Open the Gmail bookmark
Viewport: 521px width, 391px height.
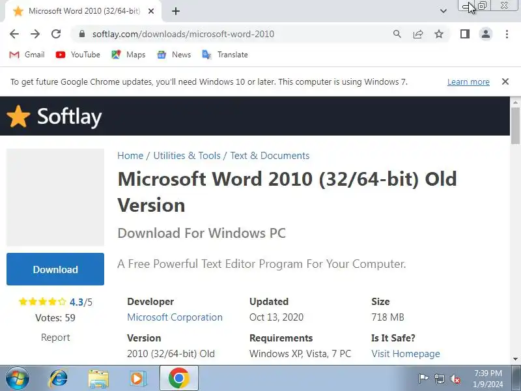[x=27, y=55]
